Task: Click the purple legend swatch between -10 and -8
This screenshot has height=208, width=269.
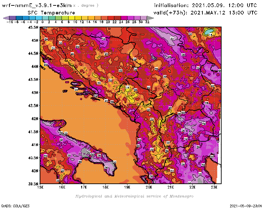Action: pos(13,18)
